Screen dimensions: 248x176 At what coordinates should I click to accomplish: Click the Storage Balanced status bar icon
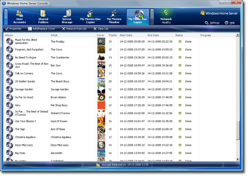(x=98, y=165)
